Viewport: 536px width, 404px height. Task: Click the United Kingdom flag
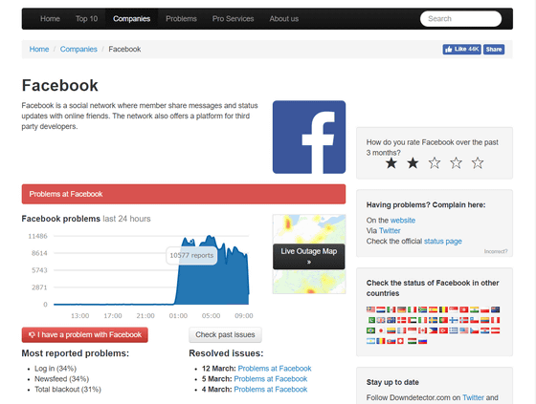381,320
